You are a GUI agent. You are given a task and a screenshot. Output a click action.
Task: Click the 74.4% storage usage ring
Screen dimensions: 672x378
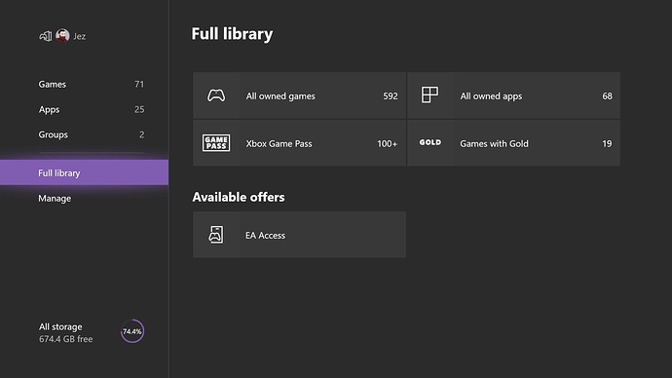click(x=132, y=331)
